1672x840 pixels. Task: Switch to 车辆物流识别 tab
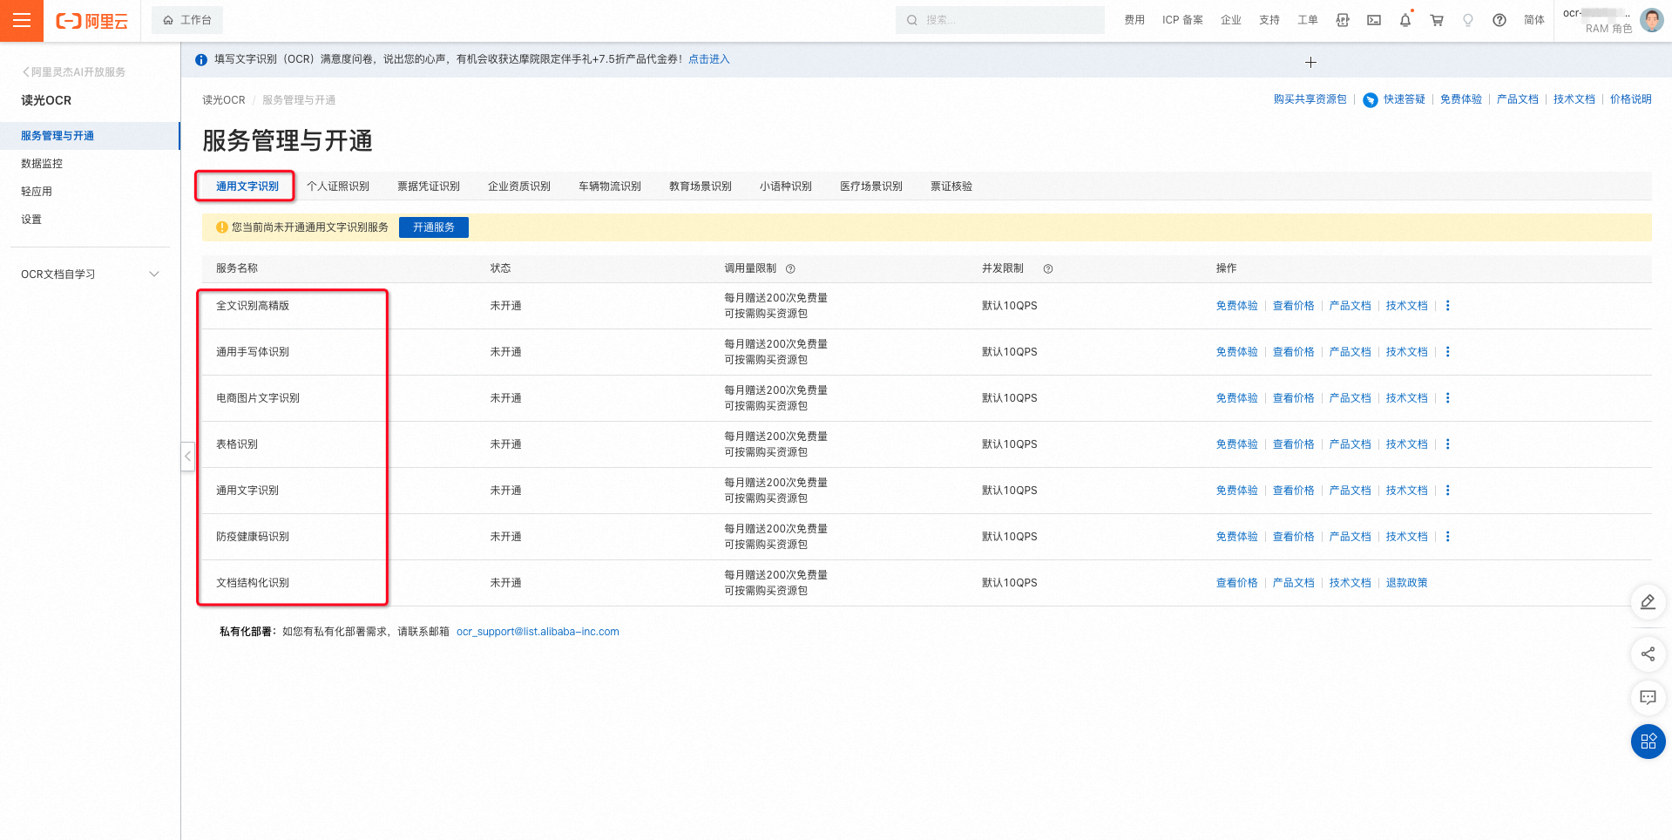(x=609, y=186)
